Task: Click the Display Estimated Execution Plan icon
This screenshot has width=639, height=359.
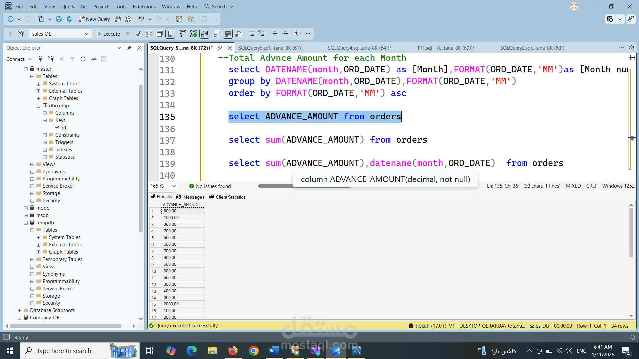Action: (149, 34)
